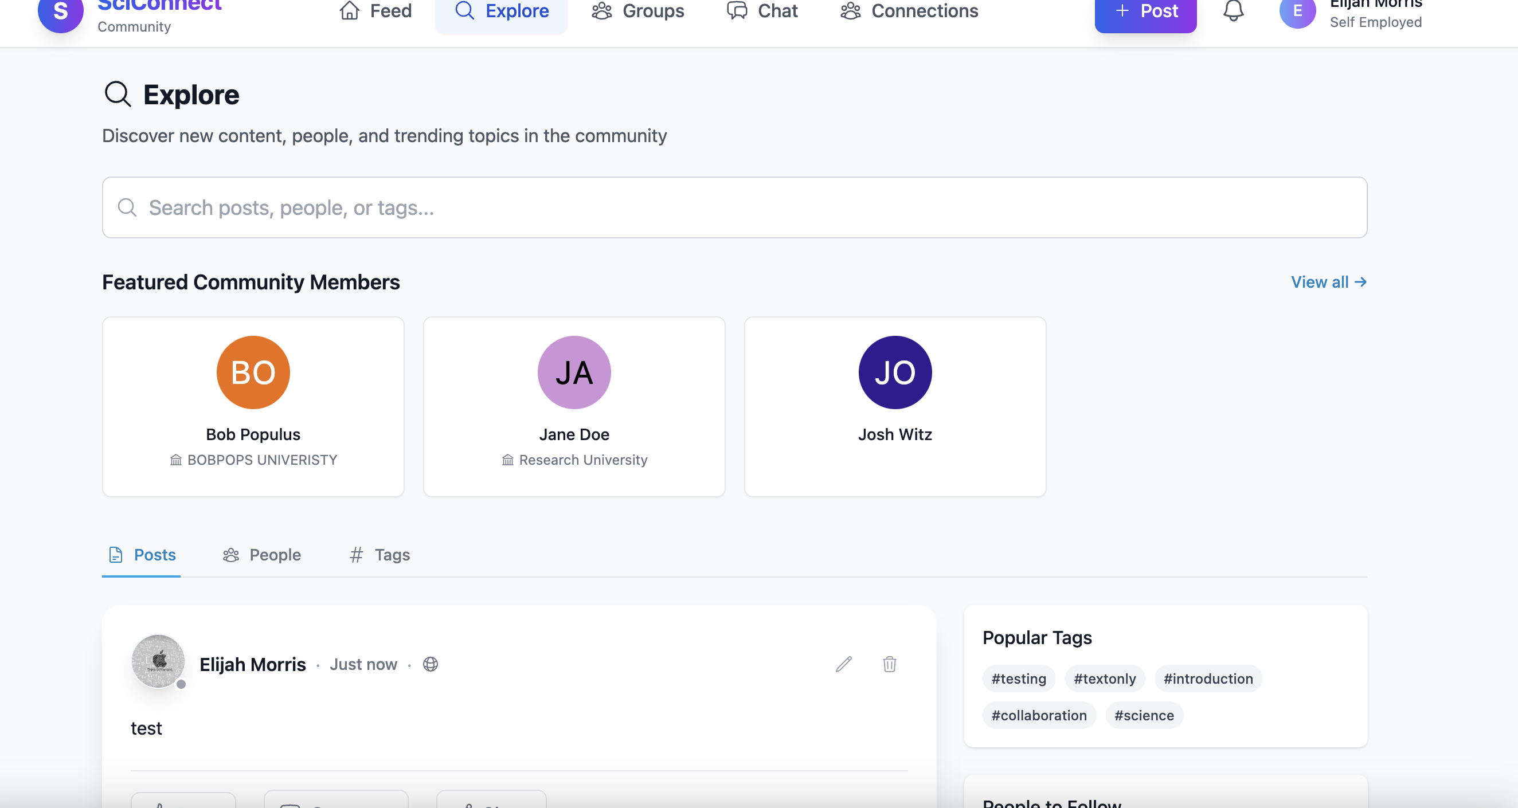Click the 'test' post content
Image resolution: width=1518 pixels, height=808 pixels.
146,728
